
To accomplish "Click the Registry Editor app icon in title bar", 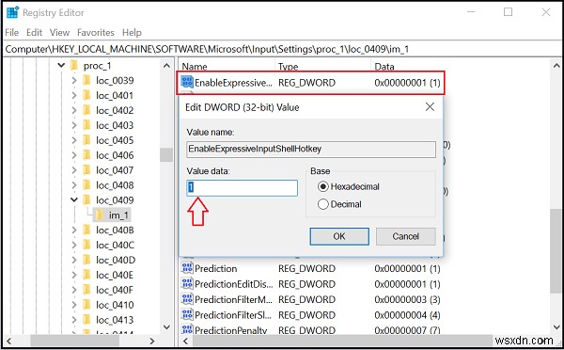I will click(12, 12).
